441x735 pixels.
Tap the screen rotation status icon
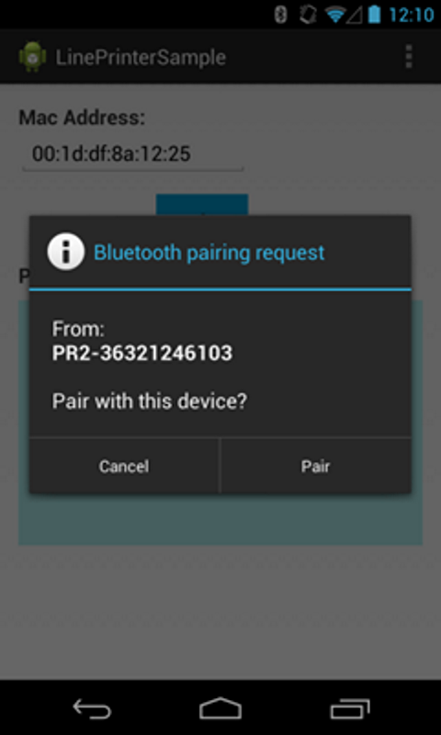pos(308,15)
